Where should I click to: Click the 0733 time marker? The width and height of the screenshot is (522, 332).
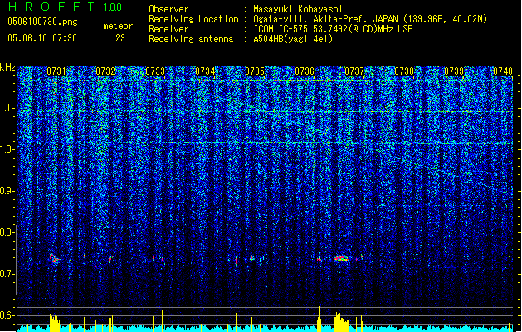(155, 71)
